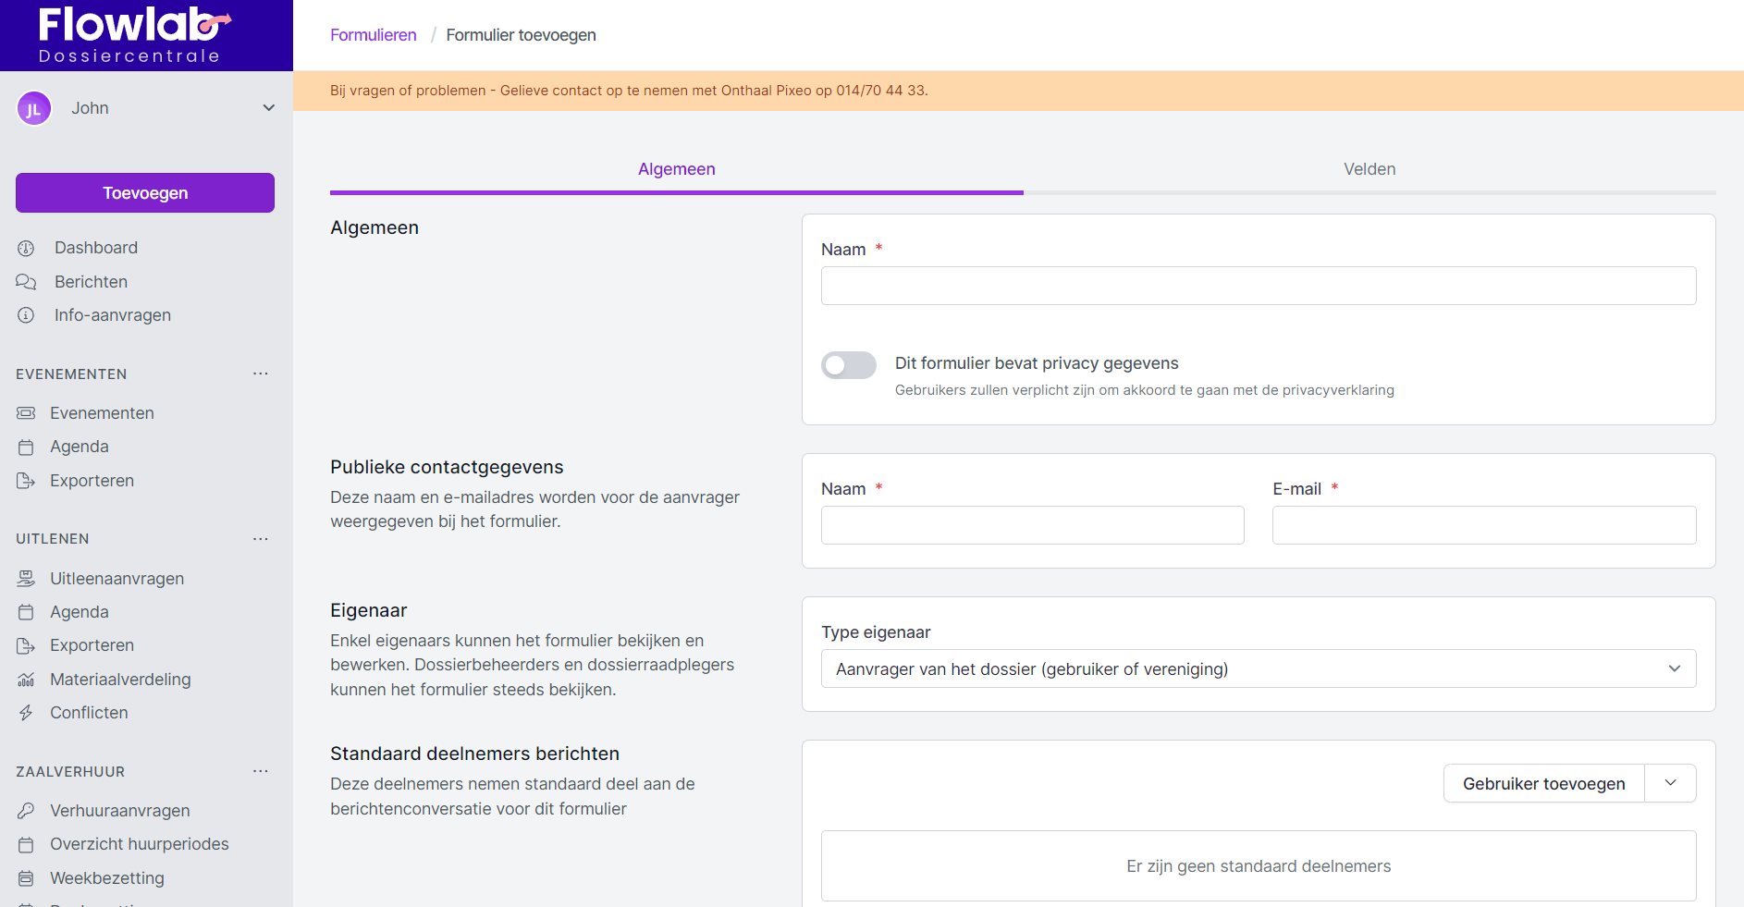Image resolution: width=1744 pixels, height=907 pixels.
Task: Click the Uitleenaanvragen hand icon
Action: (x=26, y=579)
